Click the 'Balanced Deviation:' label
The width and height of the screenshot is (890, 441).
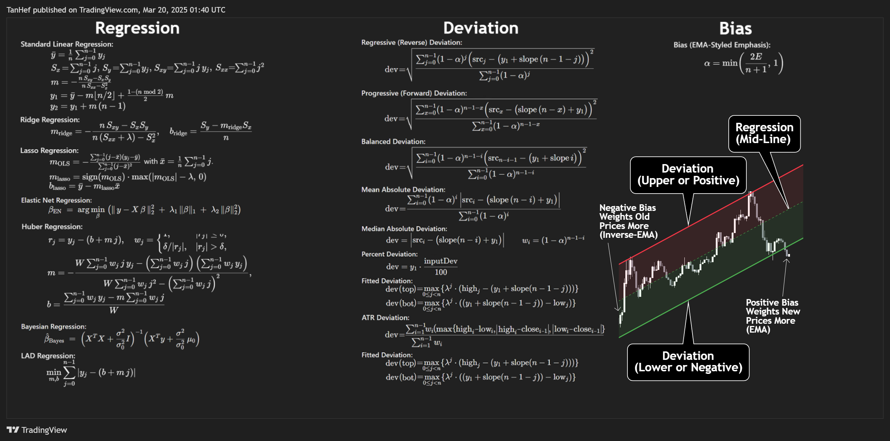point(394,142)
